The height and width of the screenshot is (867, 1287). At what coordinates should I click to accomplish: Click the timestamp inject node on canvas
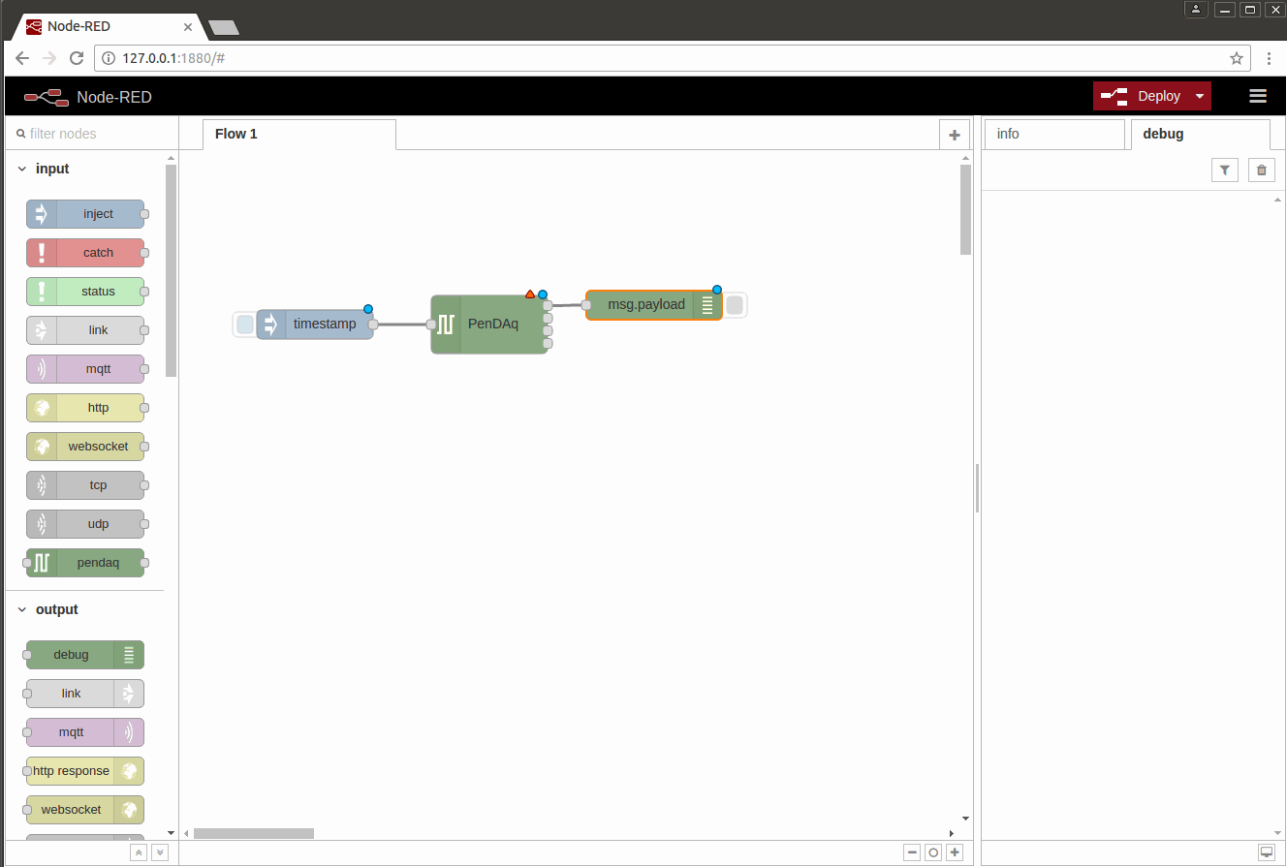[315, 325]
